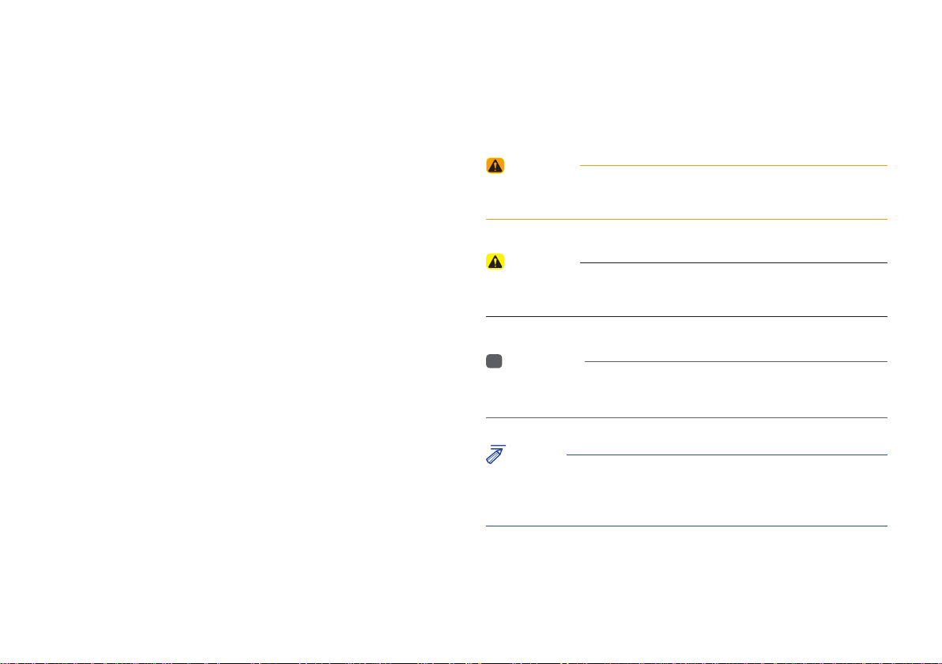The height and width of the screenshot is (664, 942).
Task: Click the gray line beside the gray square icon
Action: pyautogui.click(x=736, y=362)
